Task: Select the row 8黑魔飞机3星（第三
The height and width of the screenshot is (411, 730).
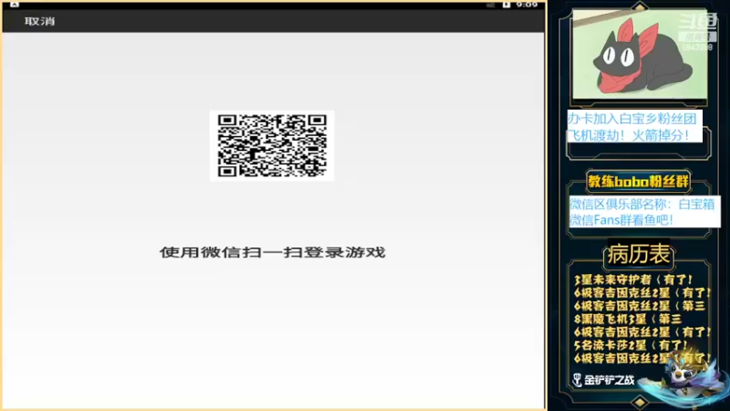Action: pos(628,319)
